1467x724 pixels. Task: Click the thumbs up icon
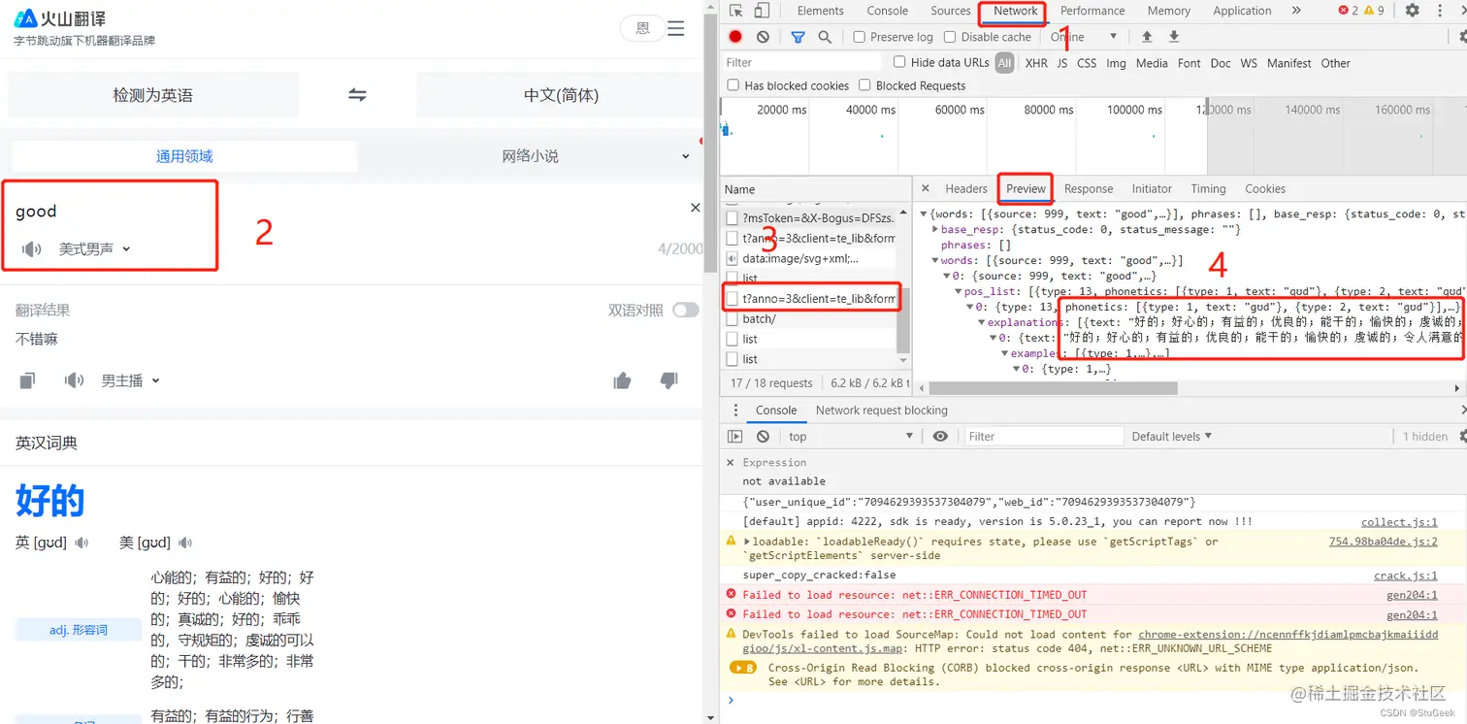tap(622, 380)
